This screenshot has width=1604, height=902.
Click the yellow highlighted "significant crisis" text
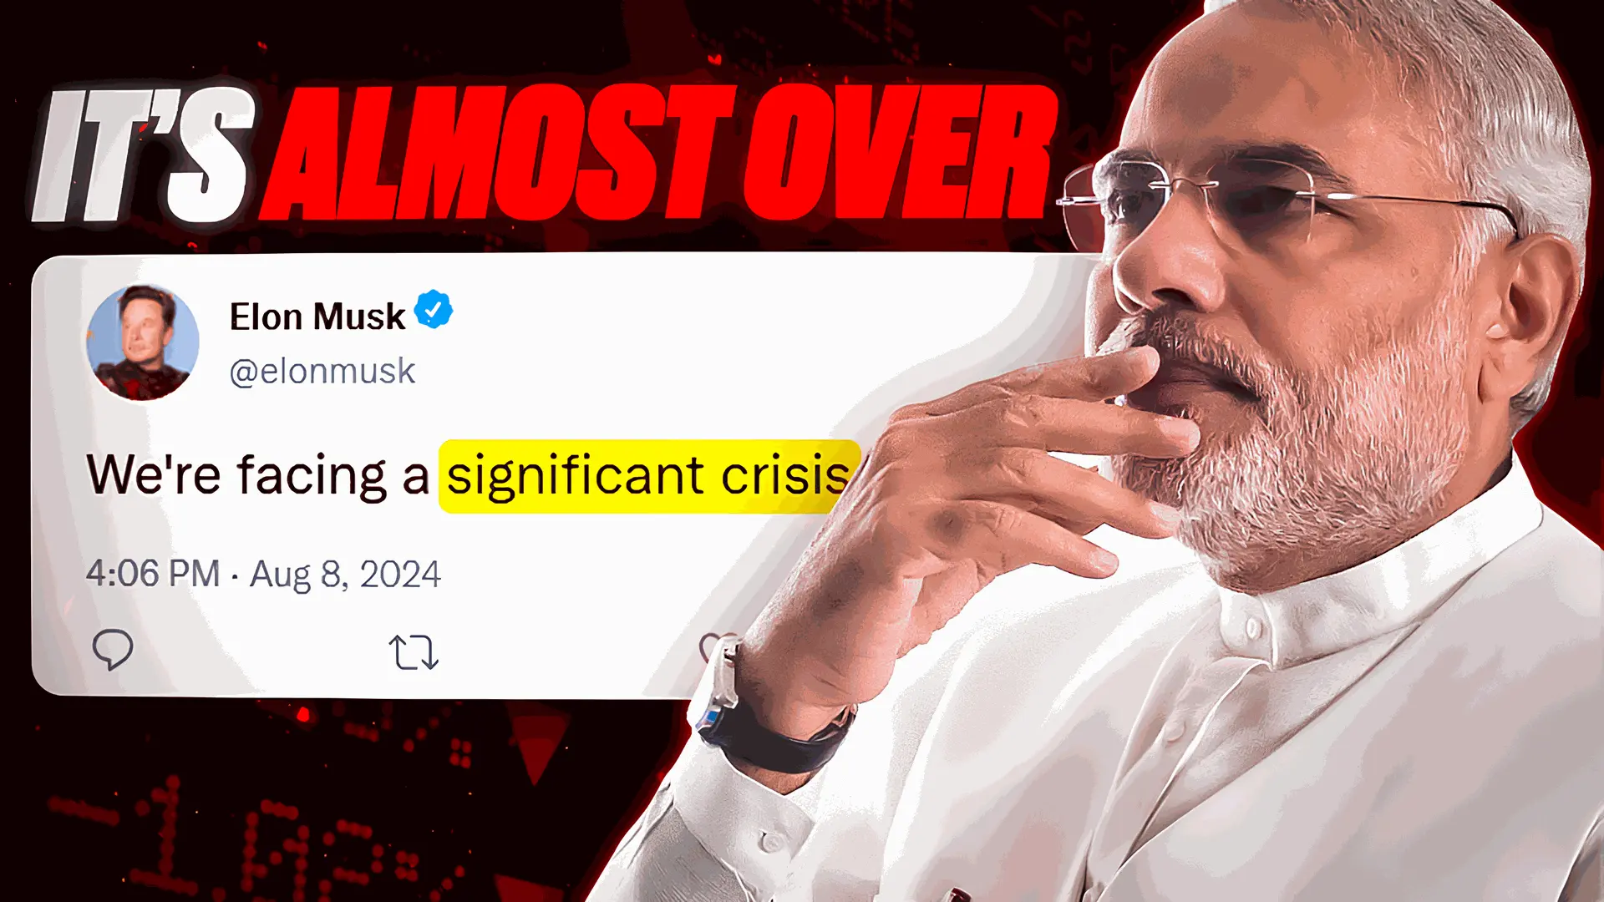pyautogui.click(x=649, y=476)
